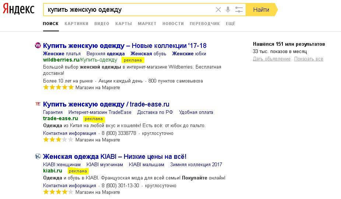The image size is (341, 199).
Task: Click Wildberries five-star Market rating
Action: point(59,87)
